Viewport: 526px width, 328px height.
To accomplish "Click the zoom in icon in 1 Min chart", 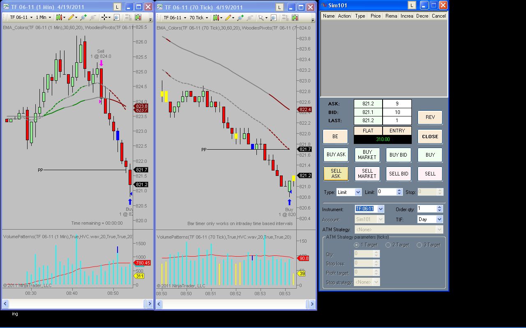I will coord(83,17).
